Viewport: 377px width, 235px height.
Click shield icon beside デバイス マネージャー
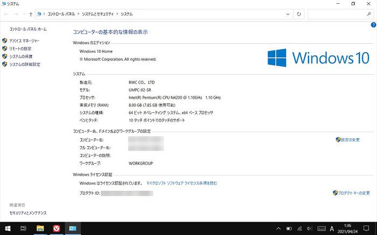click(4, 40)
